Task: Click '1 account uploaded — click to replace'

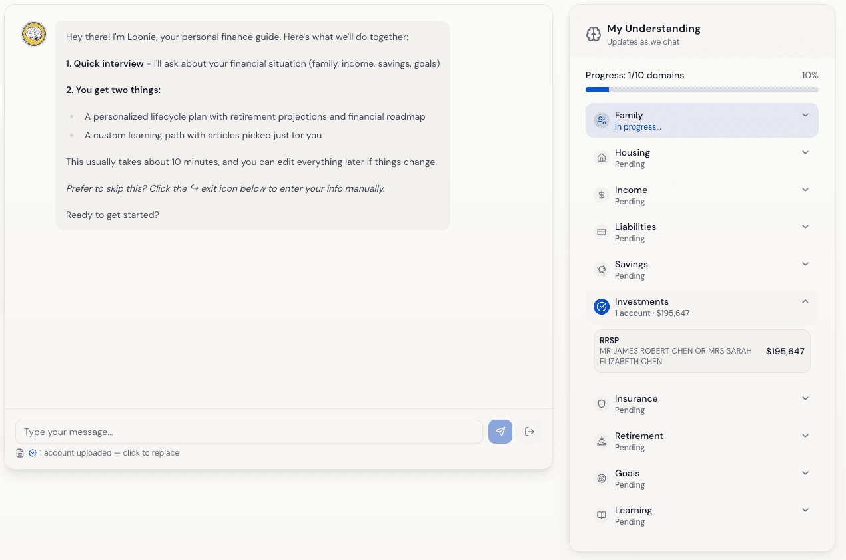Action: [x=109, y=452]
